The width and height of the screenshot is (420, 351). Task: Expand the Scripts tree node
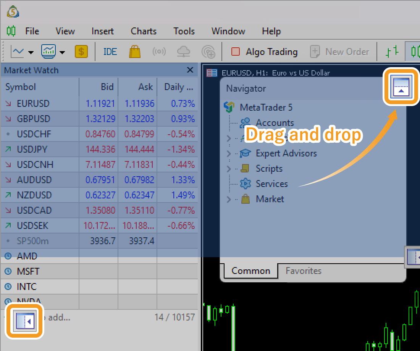click(x=229, y=169)
